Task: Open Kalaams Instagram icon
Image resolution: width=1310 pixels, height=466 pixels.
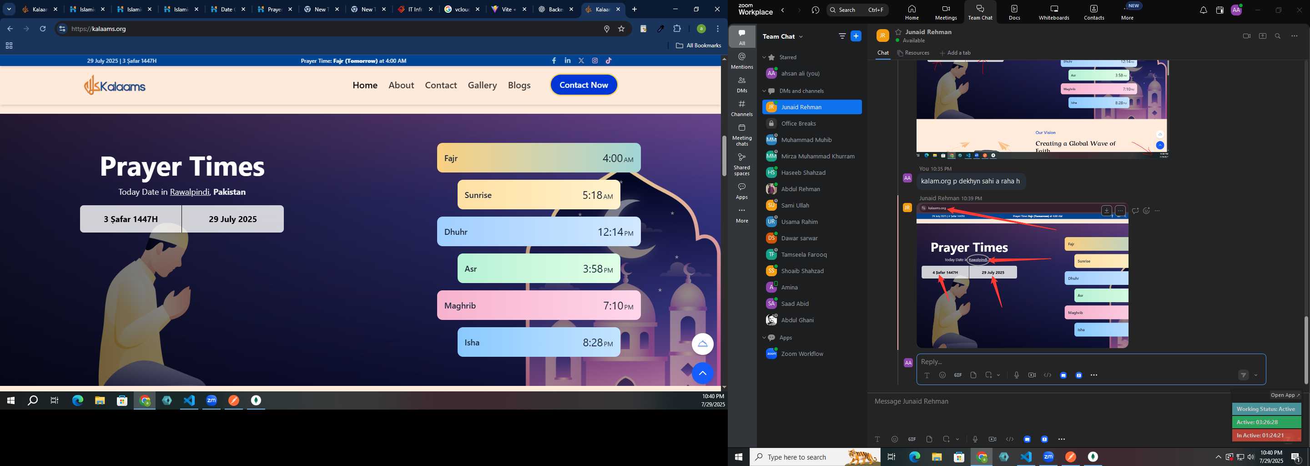Action: [x=595, y=61]
